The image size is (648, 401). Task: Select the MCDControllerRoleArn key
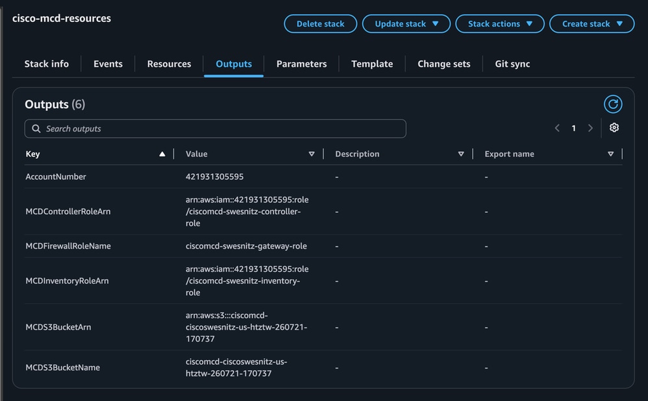point(68,212)
